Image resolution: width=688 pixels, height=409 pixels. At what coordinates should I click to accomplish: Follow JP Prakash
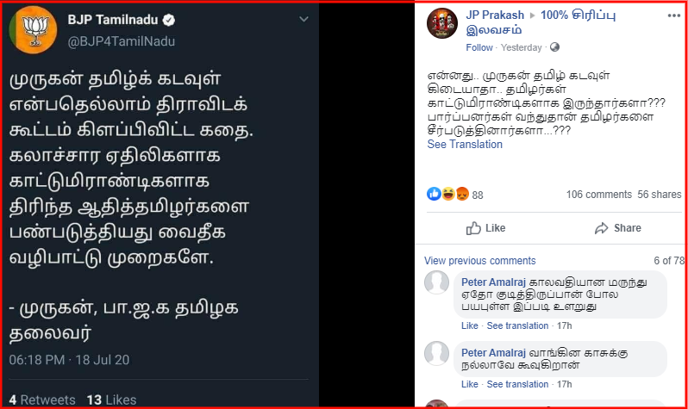tap(479, 47)
